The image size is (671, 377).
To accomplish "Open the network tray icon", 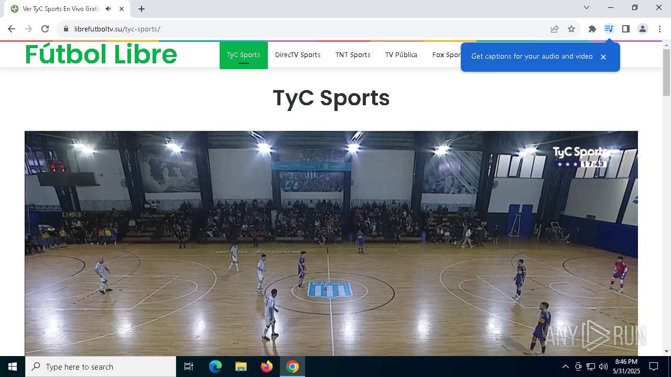I will [x=591, y=367].
